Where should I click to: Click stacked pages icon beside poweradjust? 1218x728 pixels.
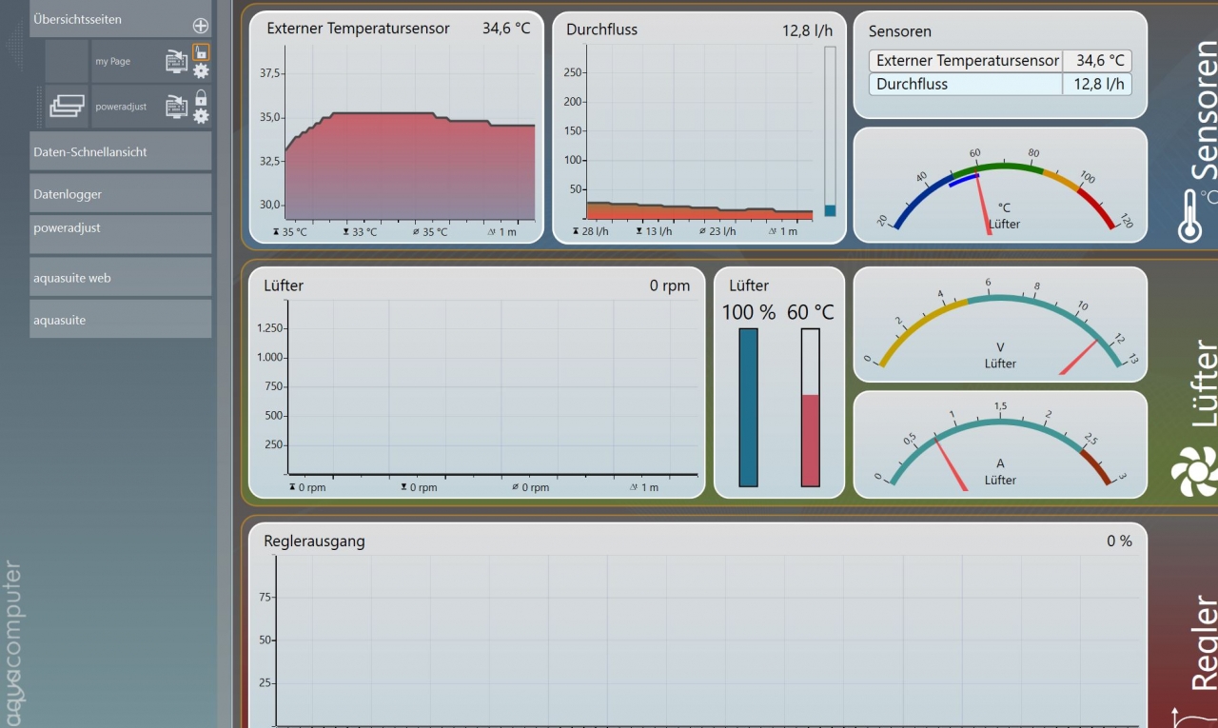click(x=67, y=107)
